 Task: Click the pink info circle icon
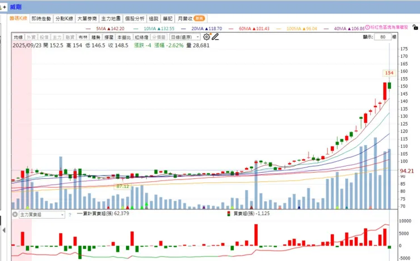point(368,27)
